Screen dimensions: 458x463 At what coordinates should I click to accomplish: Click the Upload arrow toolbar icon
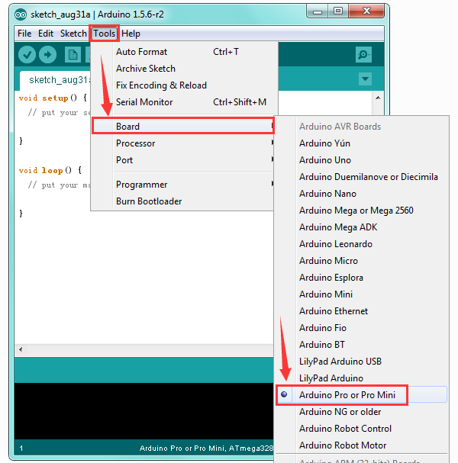pyautogui.click(x=47, y=55)
